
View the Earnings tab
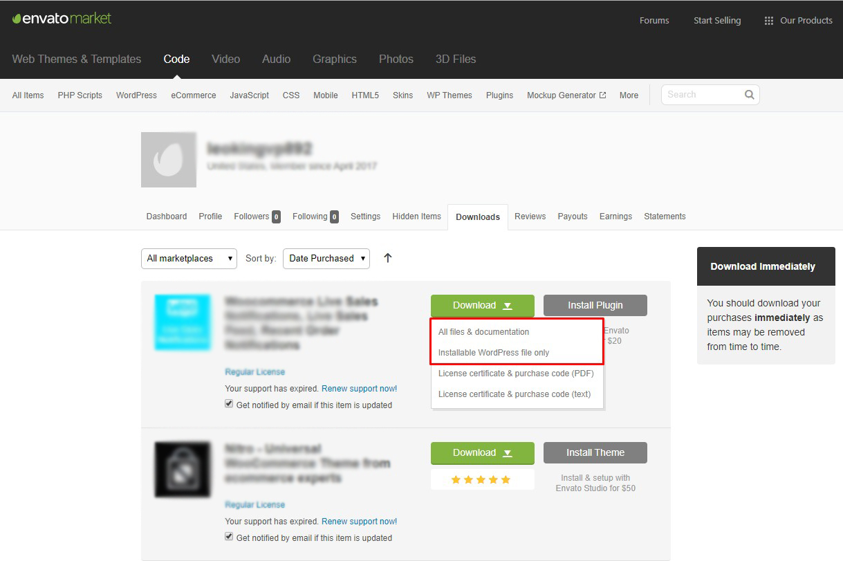(x=615, y=217)
